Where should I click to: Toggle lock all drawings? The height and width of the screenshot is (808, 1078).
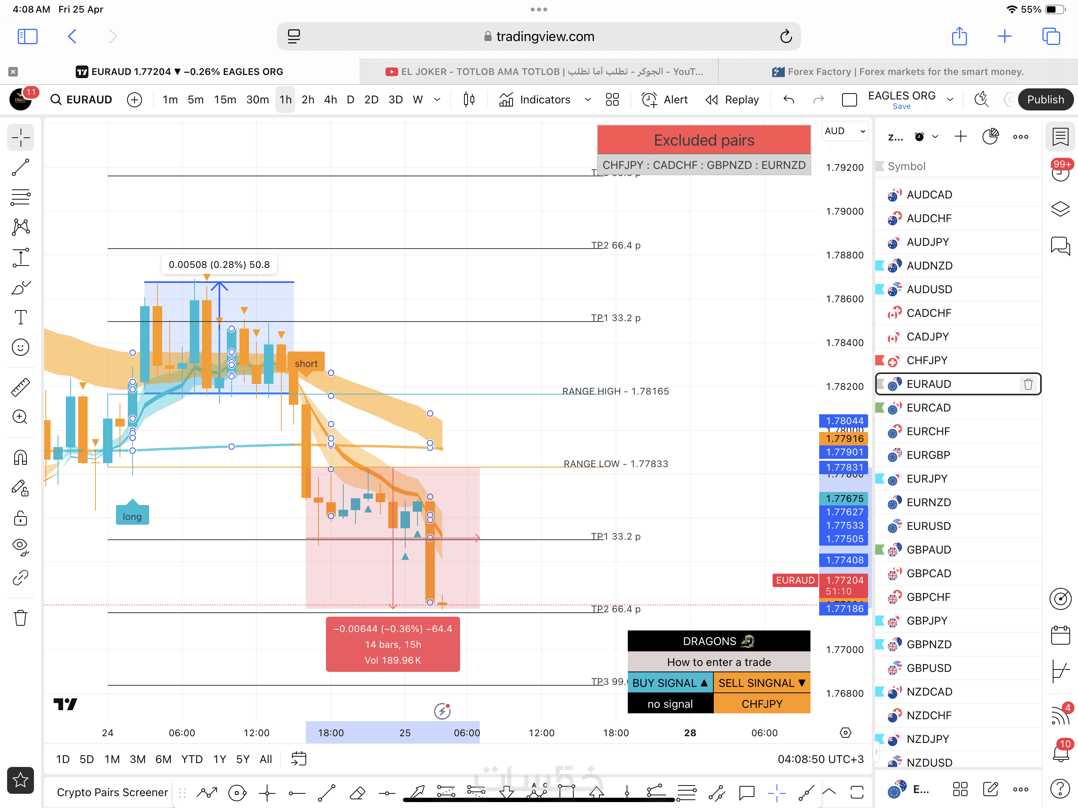[21, 518]
